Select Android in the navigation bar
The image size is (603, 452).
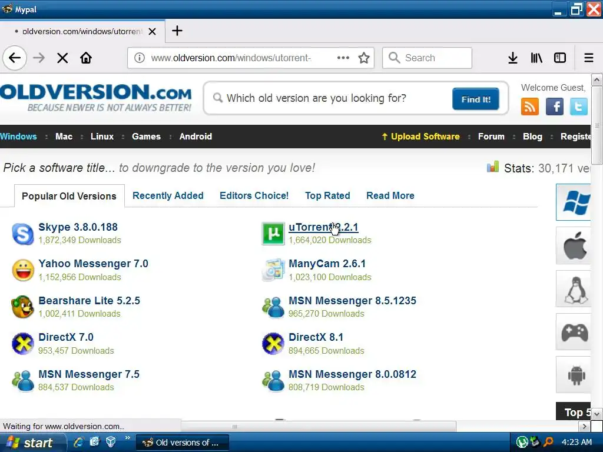(x=196, y=137)
